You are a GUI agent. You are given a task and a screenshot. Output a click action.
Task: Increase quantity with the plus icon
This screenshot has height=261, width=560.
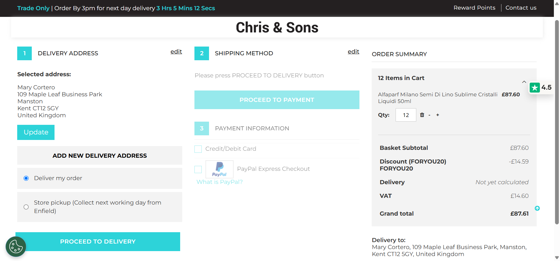(438, 115)
